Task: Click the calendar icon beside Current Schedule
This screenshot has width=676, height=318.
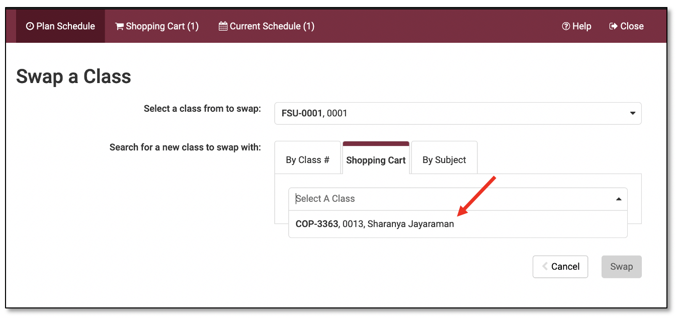Action: coord(223,27)
